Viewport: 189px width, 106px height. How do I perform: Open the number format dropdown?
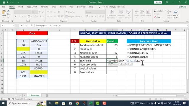[104, 12]
